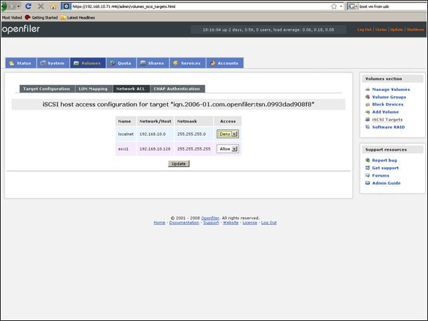Click the Software RAID icon in sidebar
This screenshot has width=428, height=321.
(367, 127)
